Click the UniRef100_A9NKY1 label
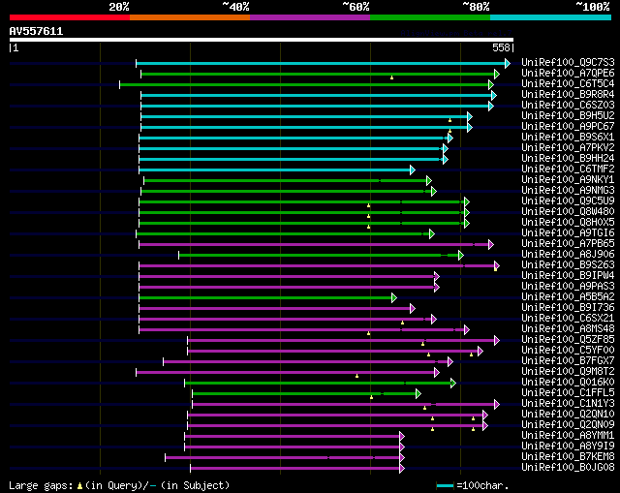 point(568,180)
